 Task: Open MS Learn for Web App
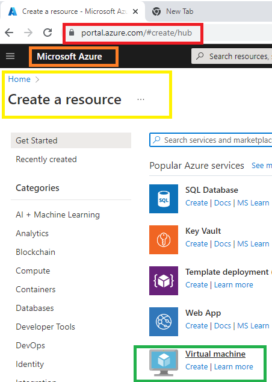click(x=253, y=325)
